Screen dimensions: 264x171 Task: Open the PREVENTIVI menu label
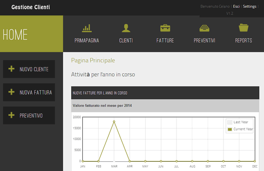point(205,40)
